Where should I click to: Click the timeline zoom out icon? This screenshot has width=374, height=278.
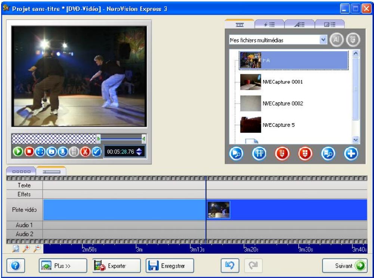tap(37, 249)
